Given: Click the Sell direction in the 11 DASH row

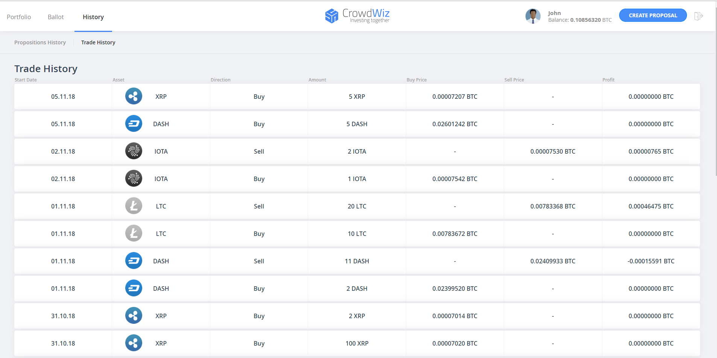Looking at the screenshot, I should (259, 261).
